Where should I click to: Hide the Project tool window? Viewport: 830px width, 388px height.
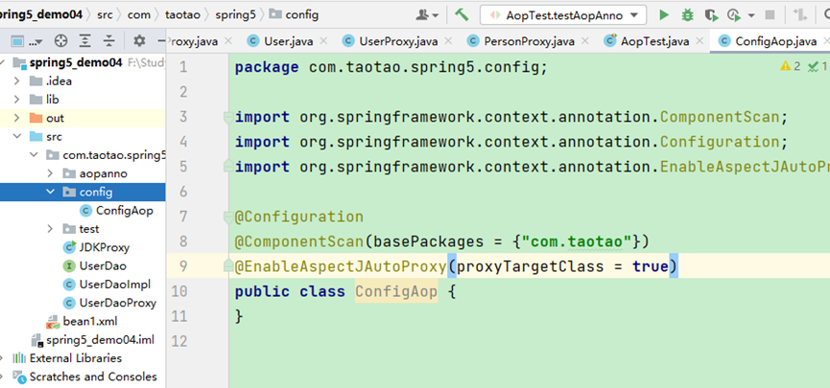[x=160, y=41]
